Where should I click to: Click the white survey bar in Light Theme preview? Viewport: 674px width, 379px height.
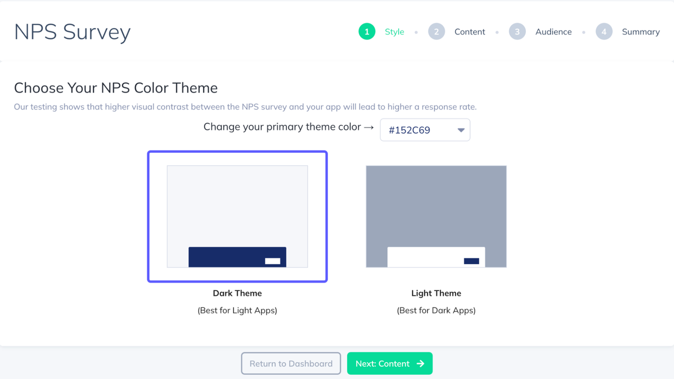tap(436, 257)
